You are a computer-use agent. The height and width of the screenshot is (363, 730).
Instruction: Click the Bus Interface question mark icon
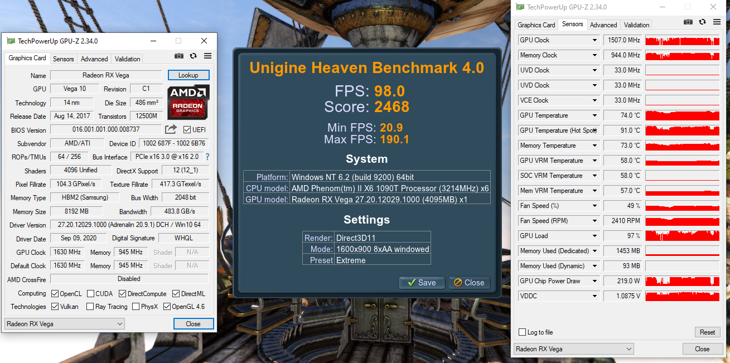point(207,157)
